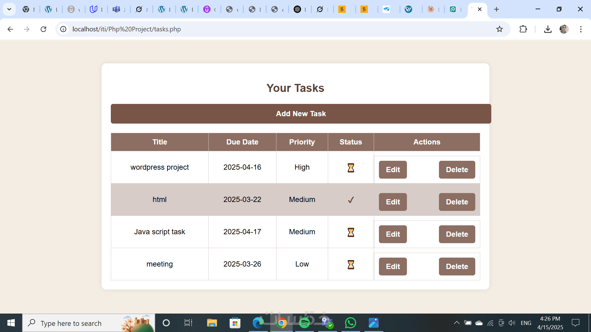Viewport: 591px width, 332px height.
Task: Open Chrome downloads icon
Action: [x=548, y=29]
